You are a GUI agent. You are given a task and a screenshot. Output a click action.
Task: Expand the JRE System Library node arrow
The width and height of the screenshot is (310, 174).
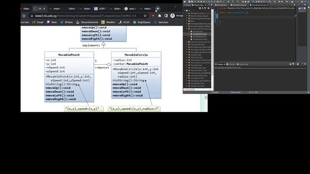point(186,13)
